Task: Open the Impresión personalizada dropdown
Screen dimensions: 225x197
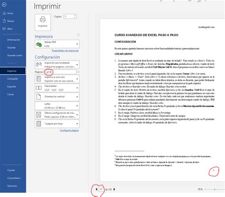Action: pos(57,65)
